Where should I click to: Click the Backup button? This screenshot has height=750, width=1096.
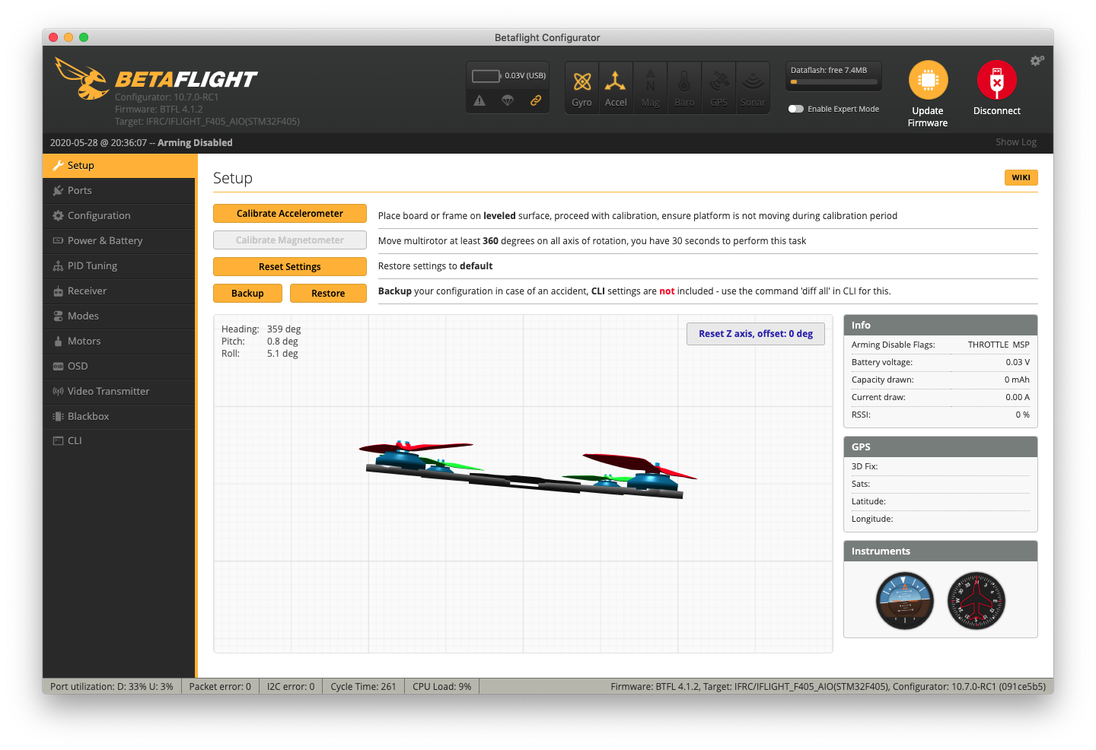247,294
